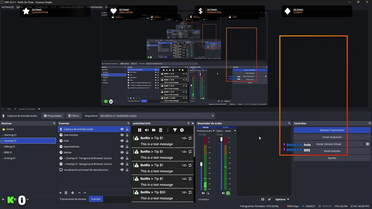
Task: Select the Starting 01 scene
Action: (x=28, y=135)
